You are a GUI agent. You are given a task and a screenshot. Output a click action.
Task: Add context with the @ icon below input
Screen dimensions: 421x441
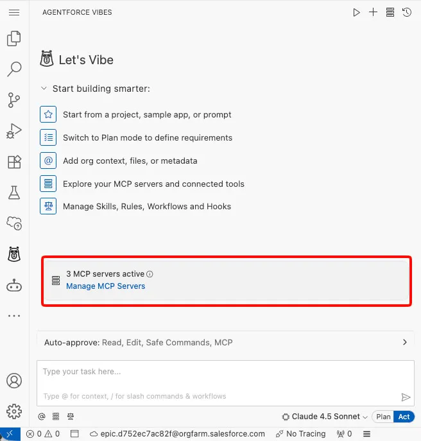click(42, 416)
